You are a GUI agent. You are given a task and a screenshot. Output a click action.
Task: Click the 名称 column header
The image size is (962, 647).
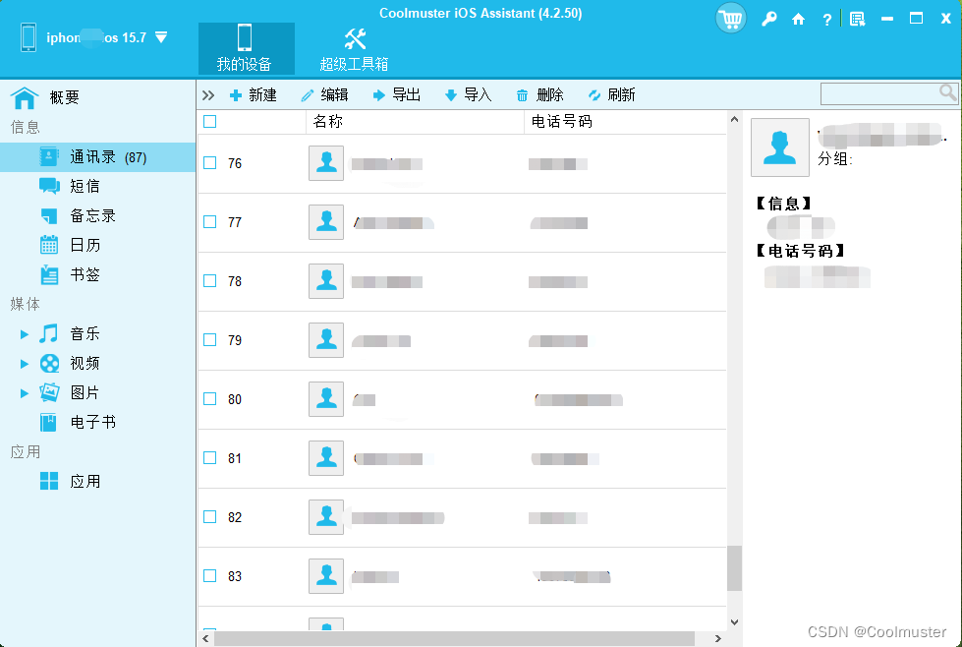click(415, 122)
